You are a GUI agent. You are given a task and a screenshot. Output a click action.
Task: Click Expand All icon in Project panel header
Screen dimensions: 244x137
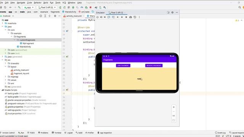click(45, 16)
